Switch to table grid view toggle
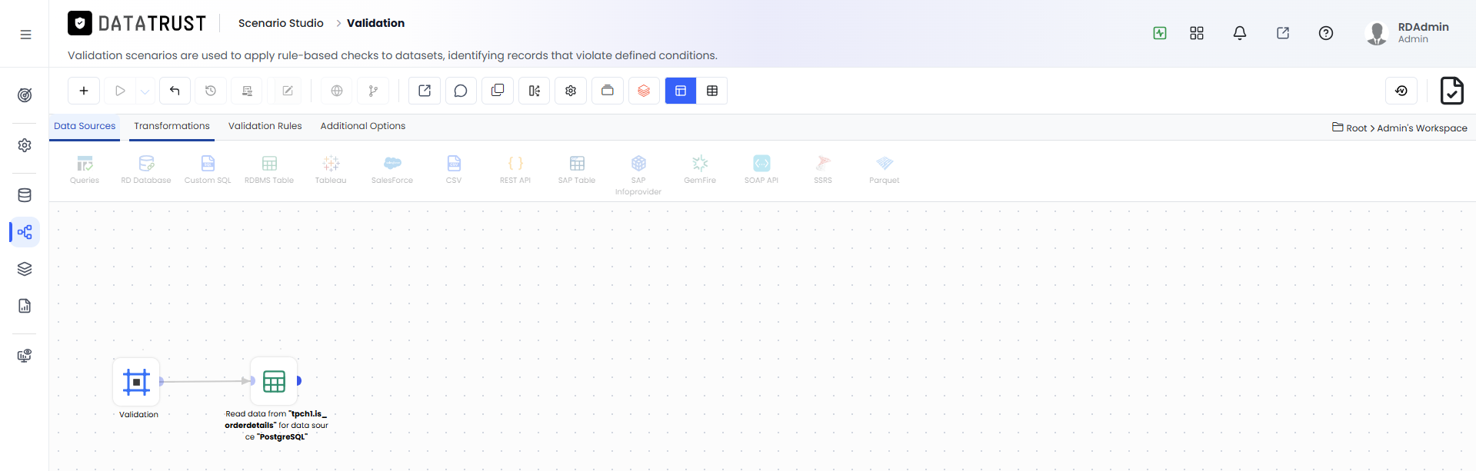The height and width of the screenshot is (471, 1476). pyautogui.click(x=712, y=91)
